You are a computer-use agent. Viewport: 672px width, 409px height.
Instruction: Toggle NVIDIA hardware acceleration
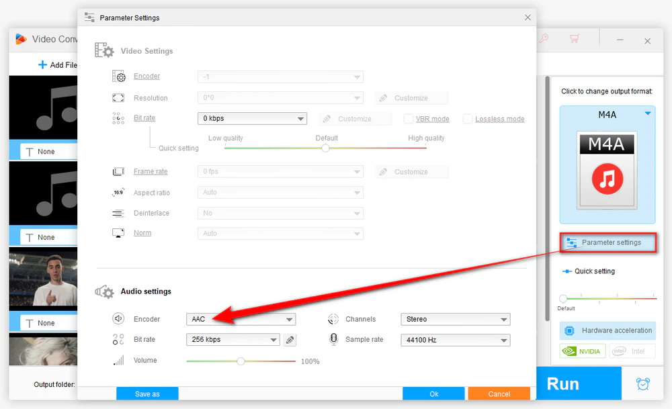coord(583,351)
